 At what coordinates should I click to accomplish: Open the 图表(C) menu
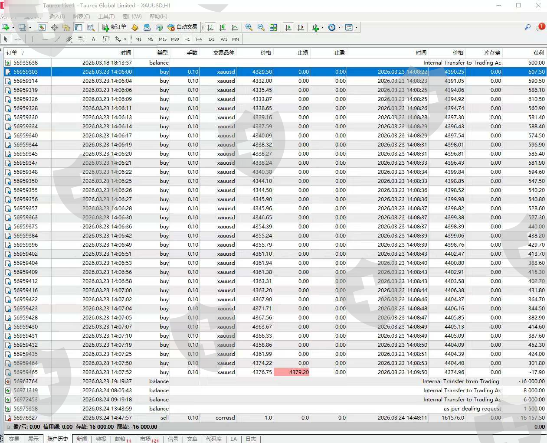tap(81, 16)
